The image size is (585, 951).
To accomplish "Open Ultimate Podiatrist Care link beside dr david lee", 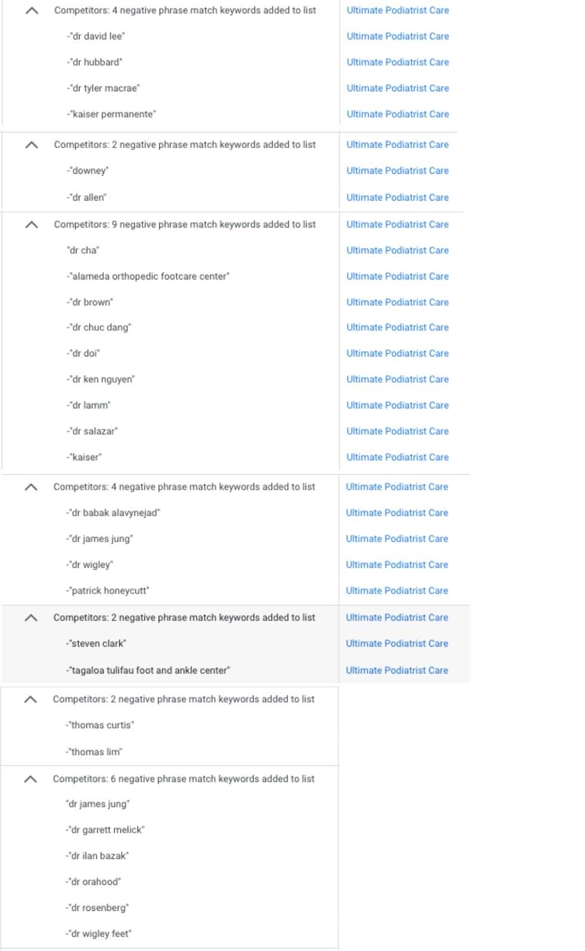I will pyautogui.click(x=398, y=36).
